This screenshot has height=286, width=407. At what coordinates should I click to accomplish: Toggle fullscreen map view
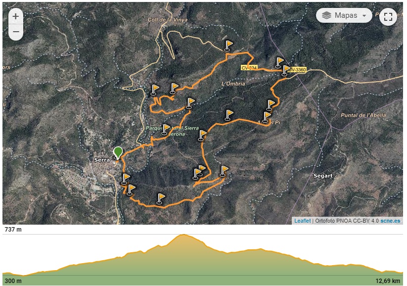[388, 17]
